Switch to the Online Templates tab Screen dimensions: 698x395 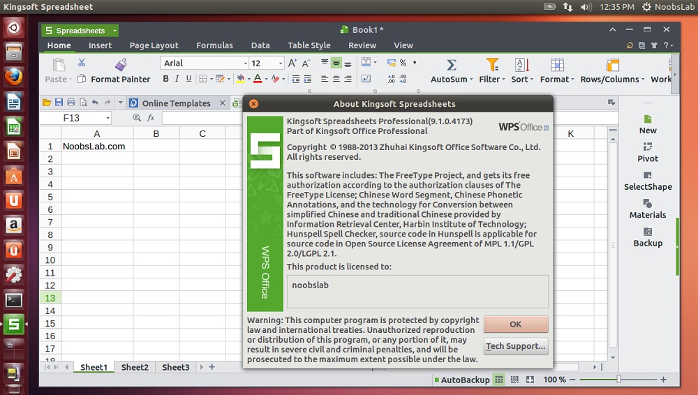[177, 103]
